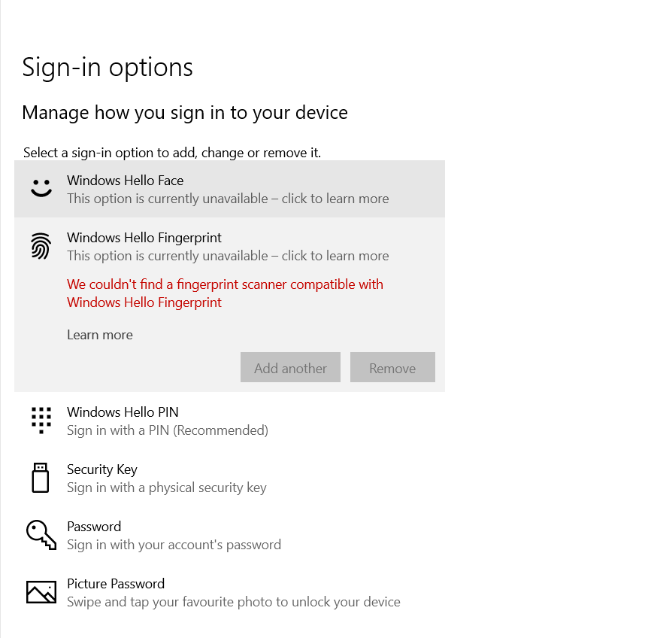Expand the Windows Hello Face option title
645x638 pixels.
(x=125, y=181)
